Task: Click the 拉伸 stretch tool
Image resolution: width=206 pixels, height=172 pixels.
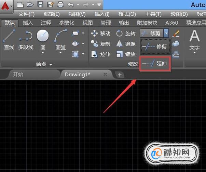Action: click(101, 54)
